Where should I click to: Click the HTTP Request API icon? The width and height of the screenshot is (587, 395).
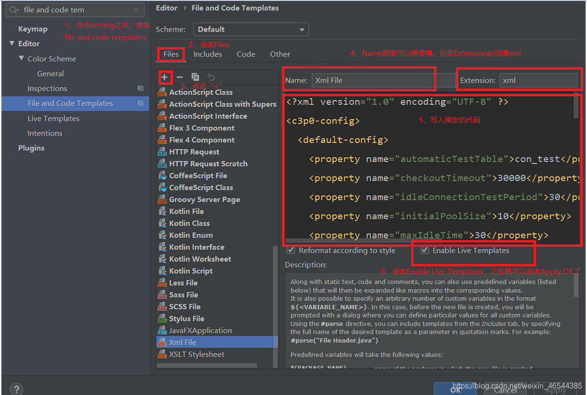162,152
